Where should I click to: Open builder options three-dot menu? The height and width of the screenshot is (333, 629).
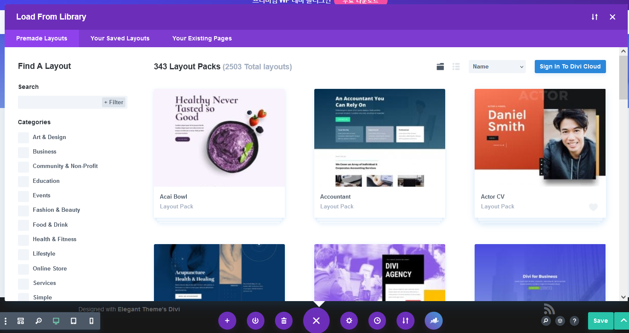6,321
